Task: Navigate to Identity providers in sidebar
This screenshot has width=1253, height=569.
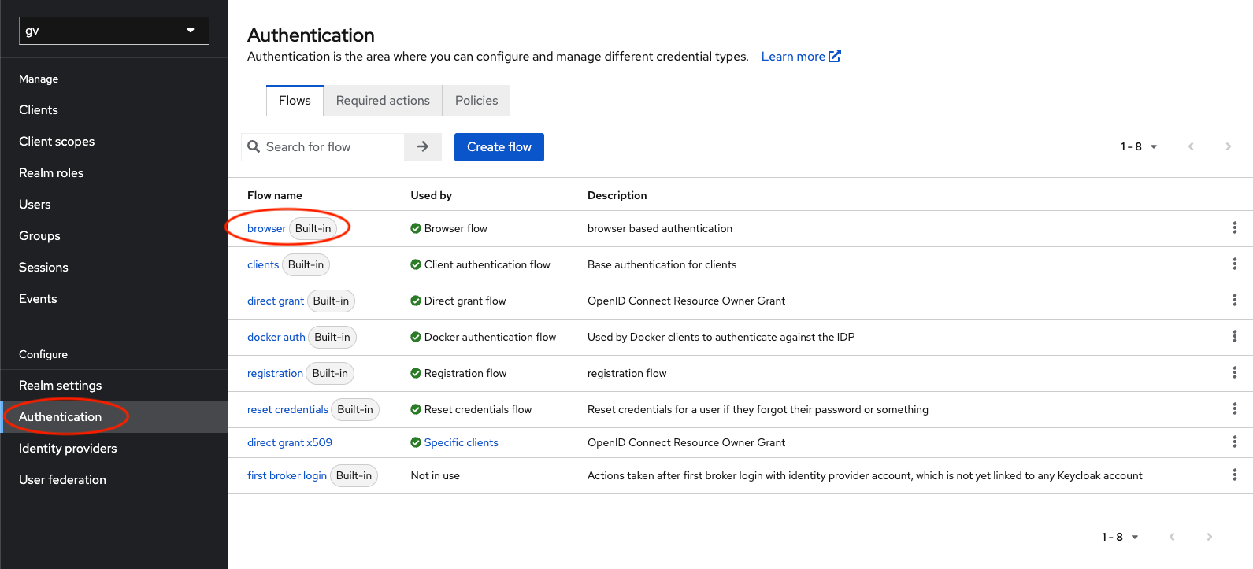Action: 68,449
